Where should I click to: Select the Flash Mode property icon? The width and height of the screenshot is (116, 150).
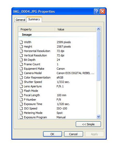click(21, 91)
